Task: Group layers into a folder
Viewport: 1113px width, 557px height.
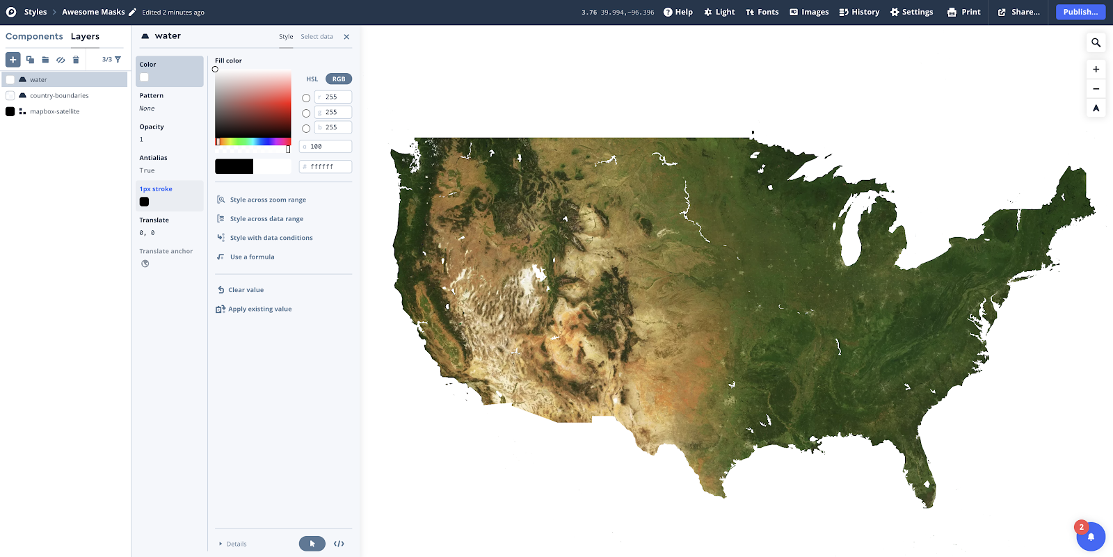Action: pos(45,60)
